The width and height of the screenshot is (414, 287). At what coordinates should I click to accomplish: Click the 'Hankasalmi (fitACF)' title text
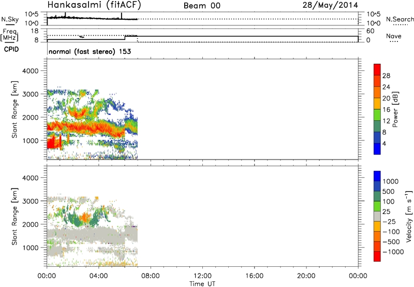click(94, 5)
